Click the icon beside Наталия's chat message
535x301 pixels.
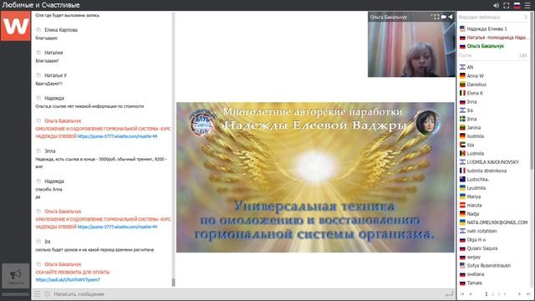pos(38,53)
